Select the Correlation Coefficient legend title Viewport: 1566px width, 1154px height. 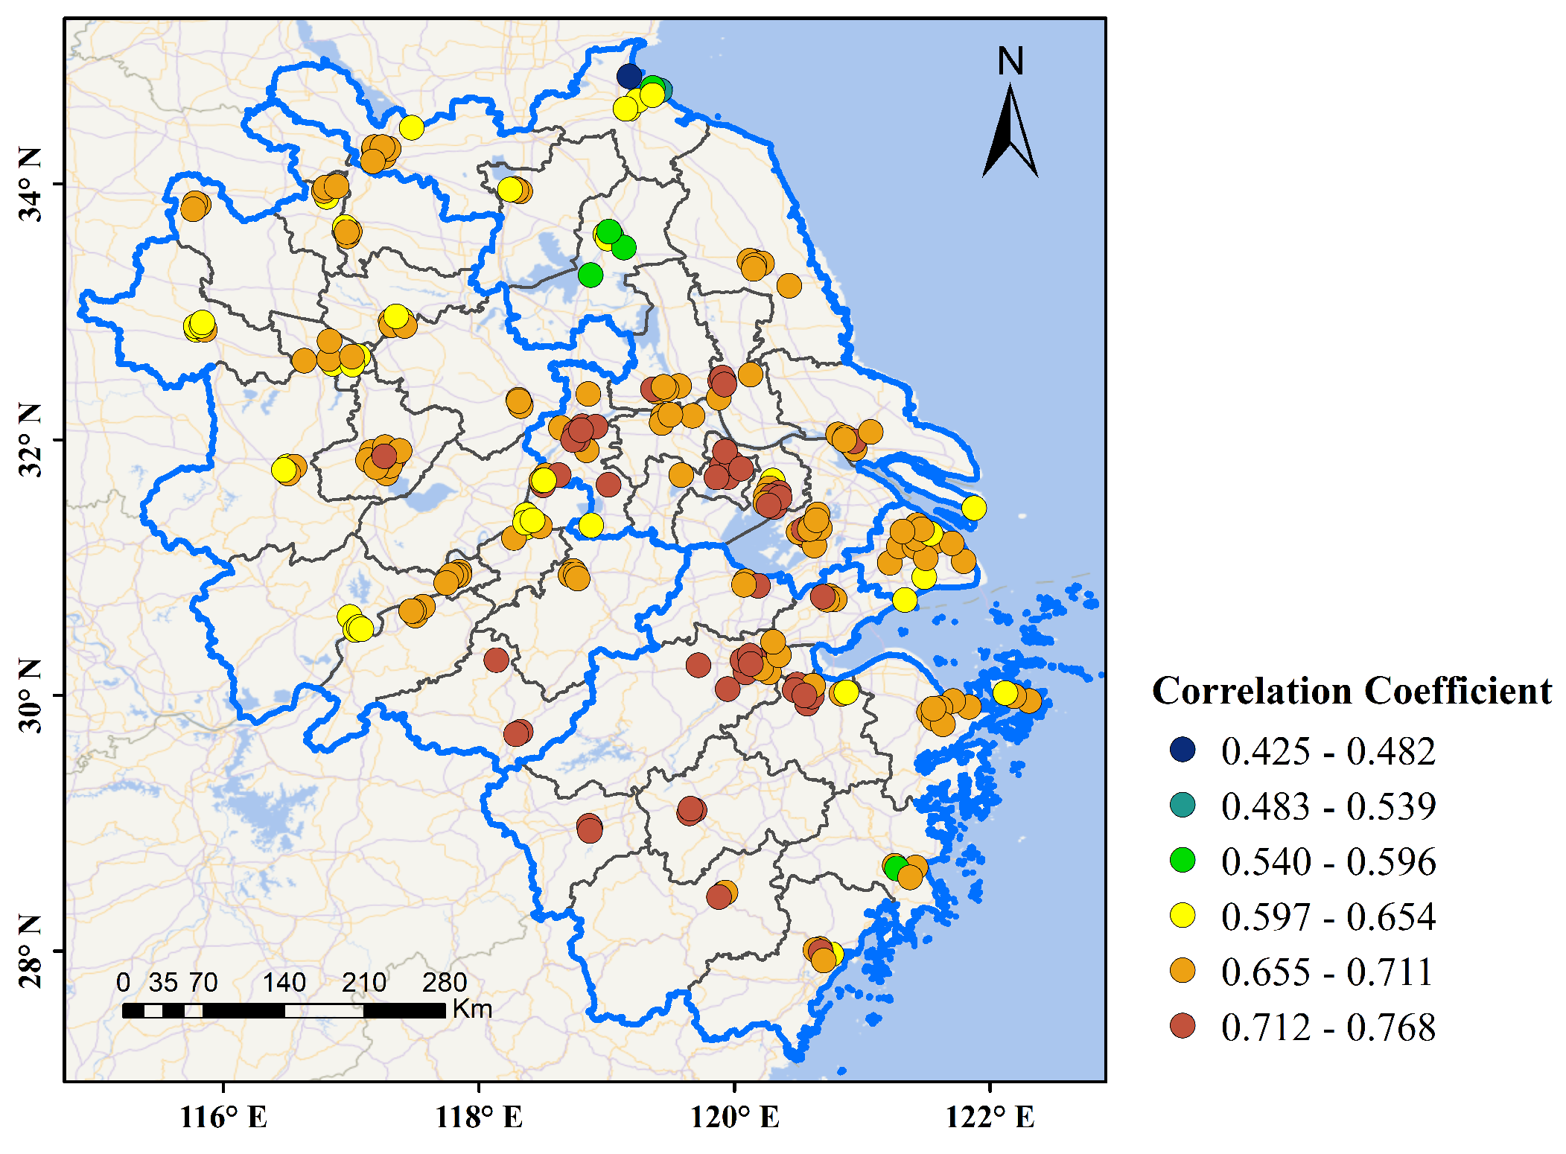click(x=1352, y=691)
